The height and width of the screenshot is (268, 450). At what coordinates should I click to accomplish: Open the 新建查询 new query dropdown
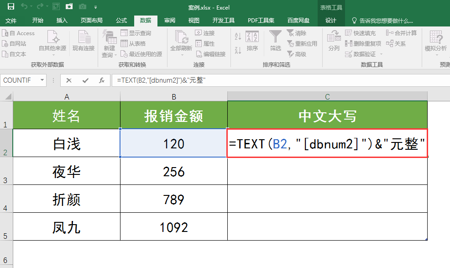coord(110,43)
